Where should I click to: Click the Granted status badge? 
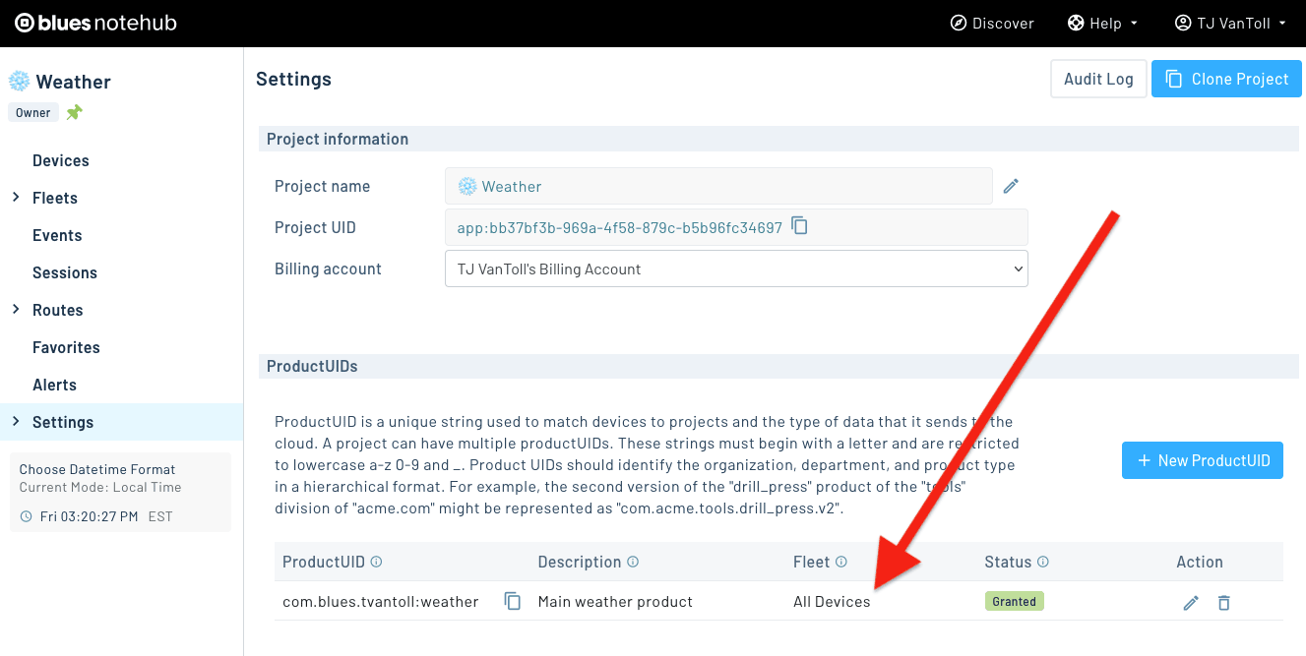pyautogui.click(x=1014, y=601)
